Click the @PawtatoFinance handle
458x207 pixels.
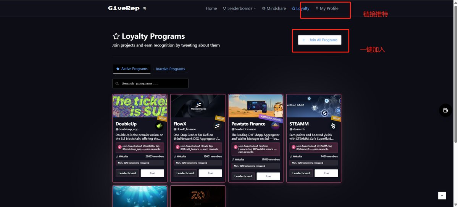click(244, 129)
